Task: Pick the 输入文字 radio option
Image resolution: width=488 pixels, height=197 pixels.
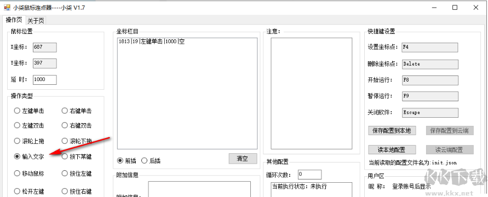Action: click(x=29, y=157)
